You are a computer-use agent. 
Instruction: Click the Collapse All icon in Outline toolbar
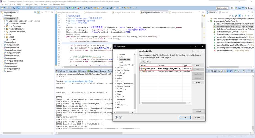click(x=233, y=16)
